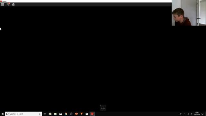Open the Microsoft Store taskbar icon
The image size is (206, 116).
[x=50, y=114]
